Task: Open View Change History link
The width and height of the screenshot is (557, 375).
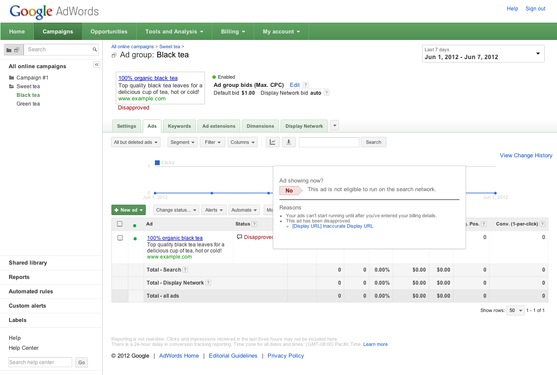Action: (526, 155)
